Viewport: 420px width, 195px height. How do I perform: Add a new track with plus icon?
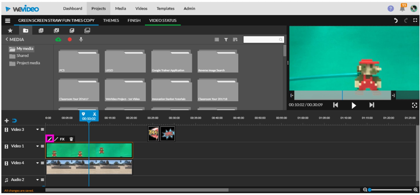[x=7, y=121]
